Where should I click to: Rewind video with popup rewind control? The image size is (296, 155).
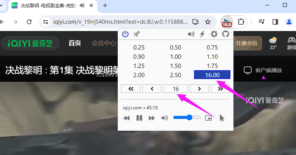tap(127, 118)
